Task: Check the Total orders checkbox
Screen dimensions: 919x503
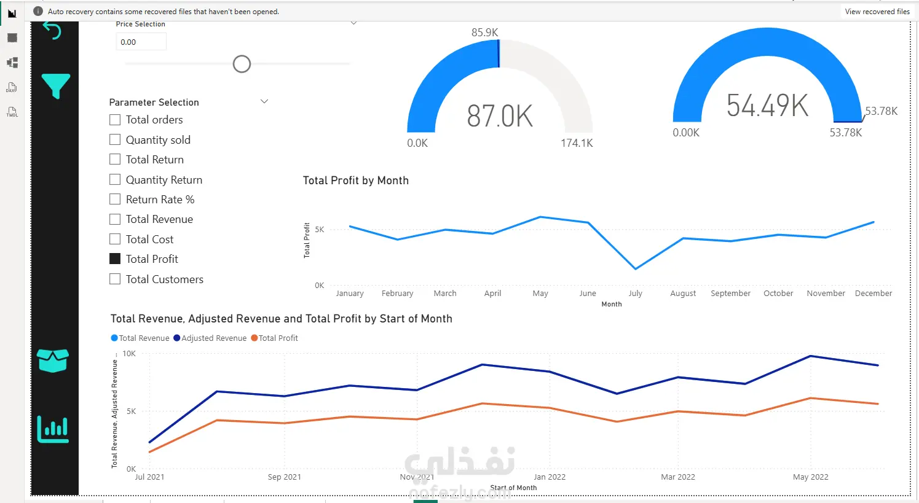Action: tap(115, 120)
